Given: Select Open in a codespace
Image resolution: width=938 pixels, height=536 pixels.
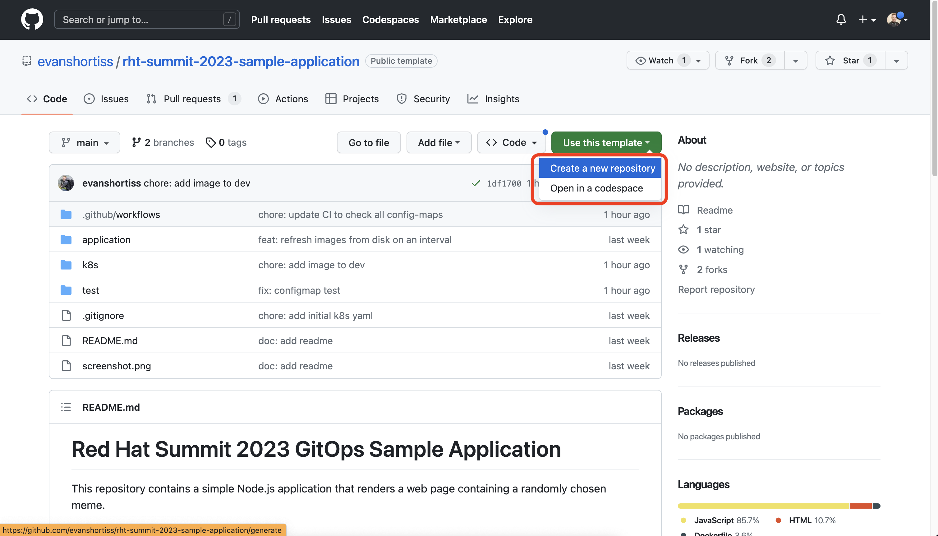Looking at the screenshot, I should coord(600,188).
